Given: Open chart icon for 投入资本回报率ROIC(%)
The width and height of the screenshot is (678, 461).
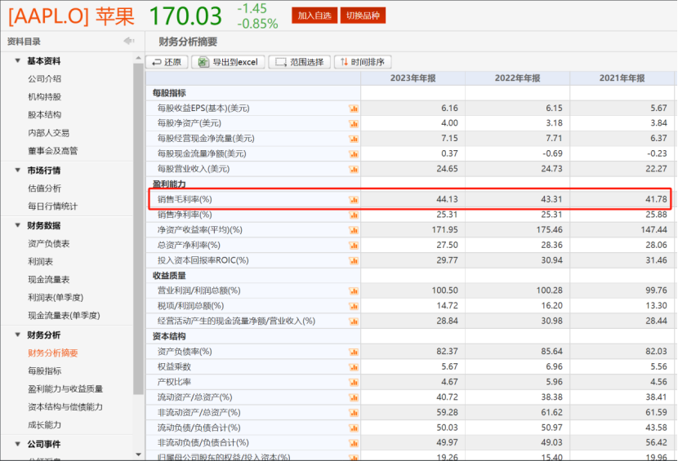Looking at the screenshot, I should point(354,260).
